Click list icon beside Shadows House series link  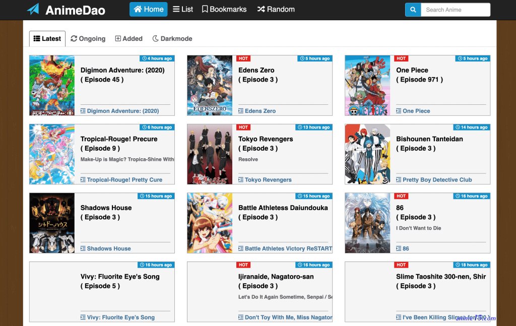(x=83, y=248)
